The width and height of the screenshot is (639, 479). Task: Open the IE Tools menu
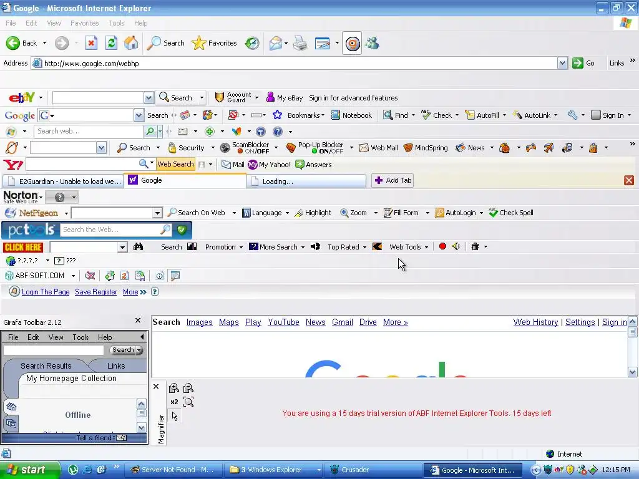coord(117,23)
